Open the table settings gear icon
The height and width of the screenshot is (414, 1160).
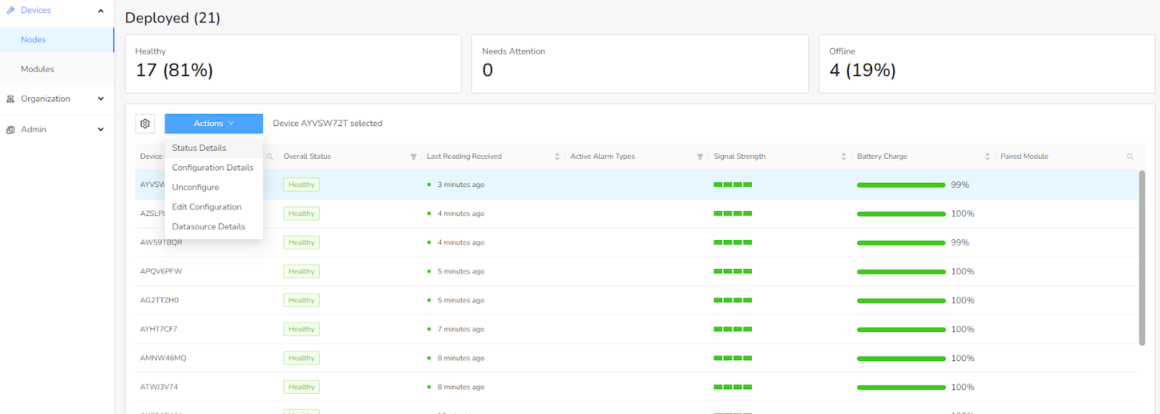(145, 123)
